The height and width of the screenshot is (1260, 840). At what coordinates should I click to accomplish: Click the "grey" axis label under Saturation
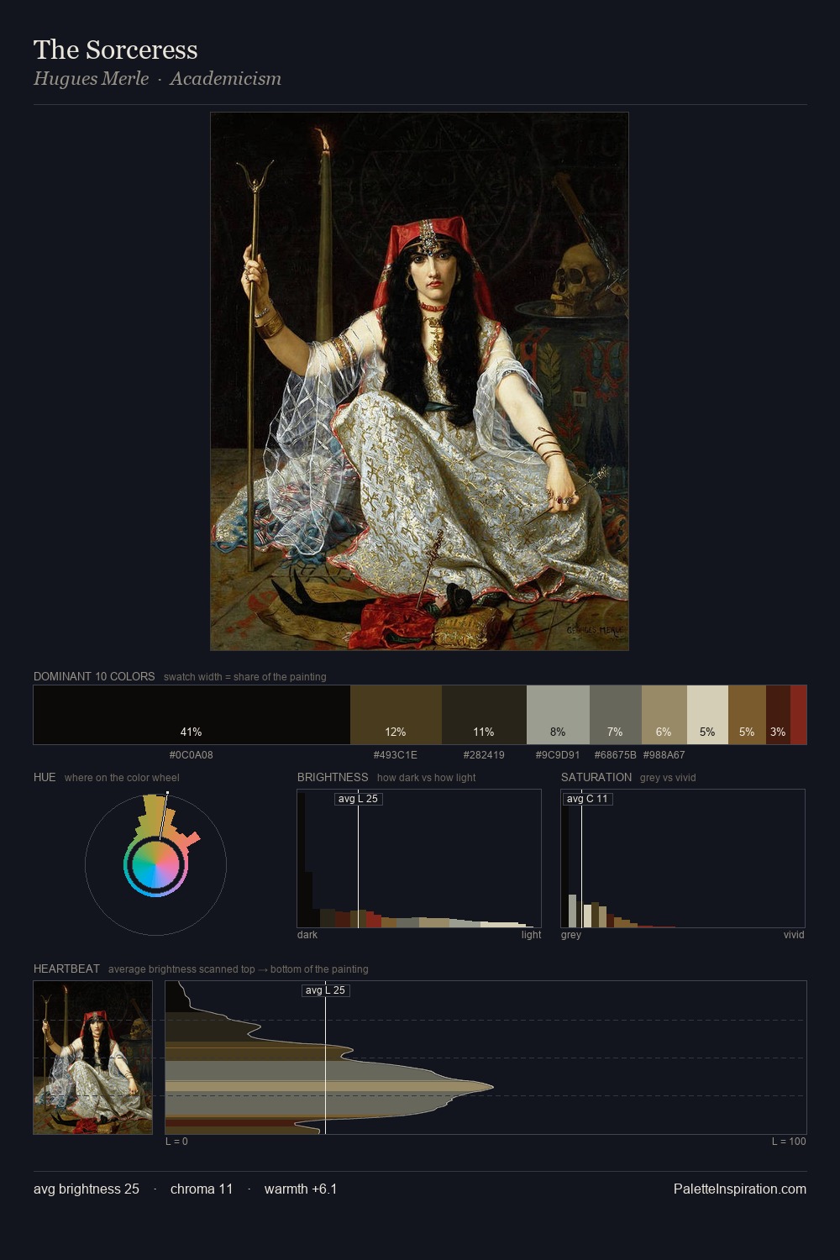(571, 934)
